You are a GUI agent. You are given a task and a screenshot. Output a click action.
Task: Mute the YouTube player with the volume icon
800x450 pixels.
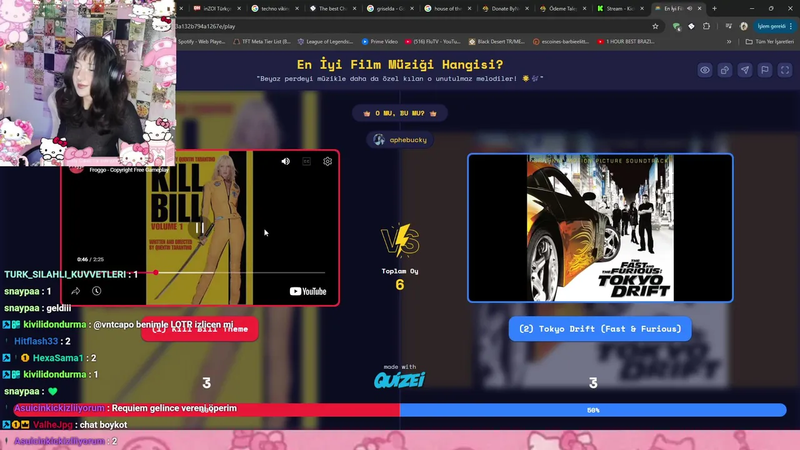pos(286,161)
